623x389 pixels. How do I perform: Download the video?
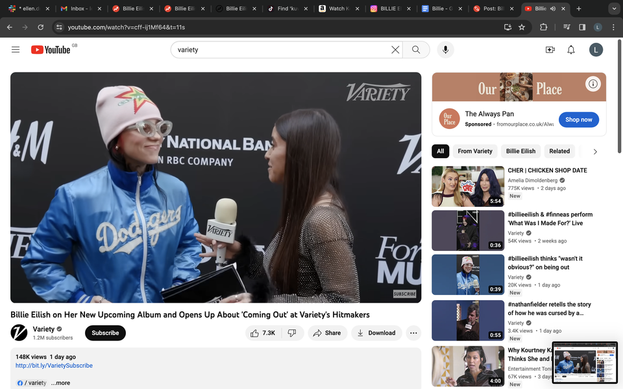point(376,333)
